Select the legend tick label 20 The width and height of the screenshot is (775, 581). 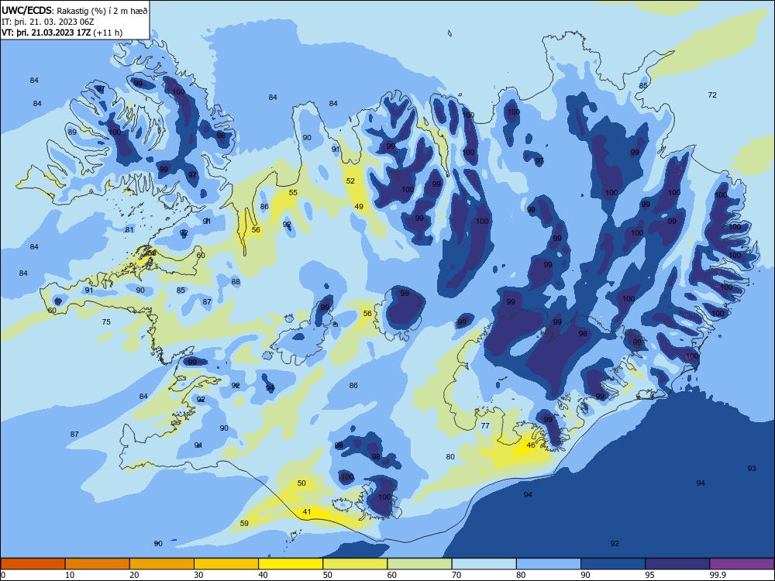(x=134, y=575)
